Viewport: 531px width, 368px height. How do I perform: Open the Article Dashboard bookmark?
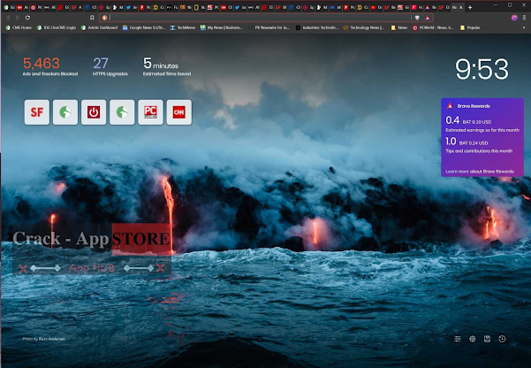[100, 27]
